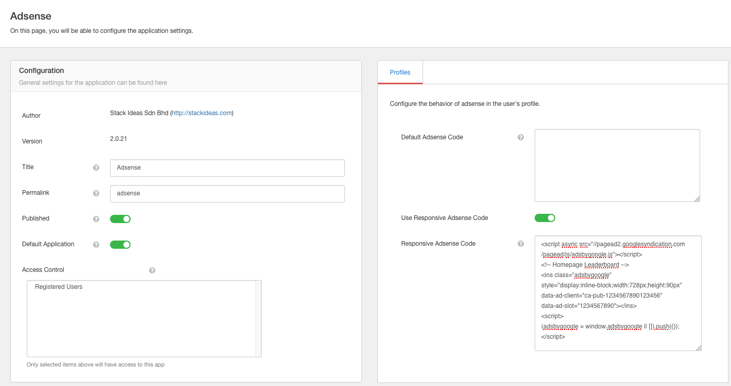Click help icon beside Default Application
731x386 pixels.
[96, 245]
